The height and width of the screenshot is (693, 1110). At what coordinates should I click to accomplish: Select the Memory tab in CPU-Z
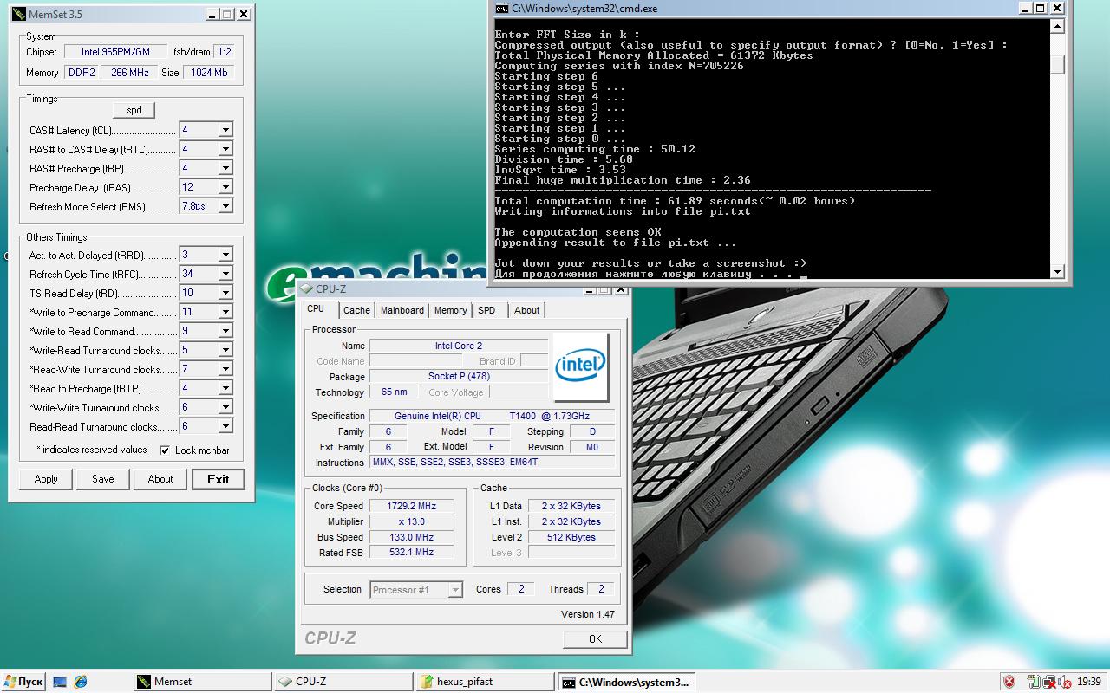[451, 310]
